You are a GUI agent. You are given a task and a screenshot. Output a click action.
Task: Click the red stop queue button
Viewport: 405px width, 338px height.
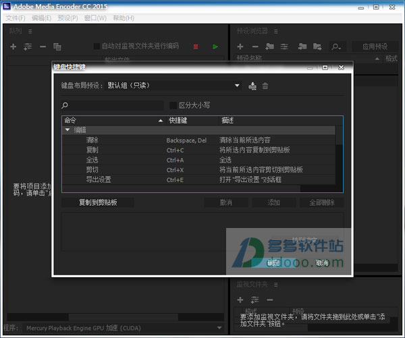(196, 47)
